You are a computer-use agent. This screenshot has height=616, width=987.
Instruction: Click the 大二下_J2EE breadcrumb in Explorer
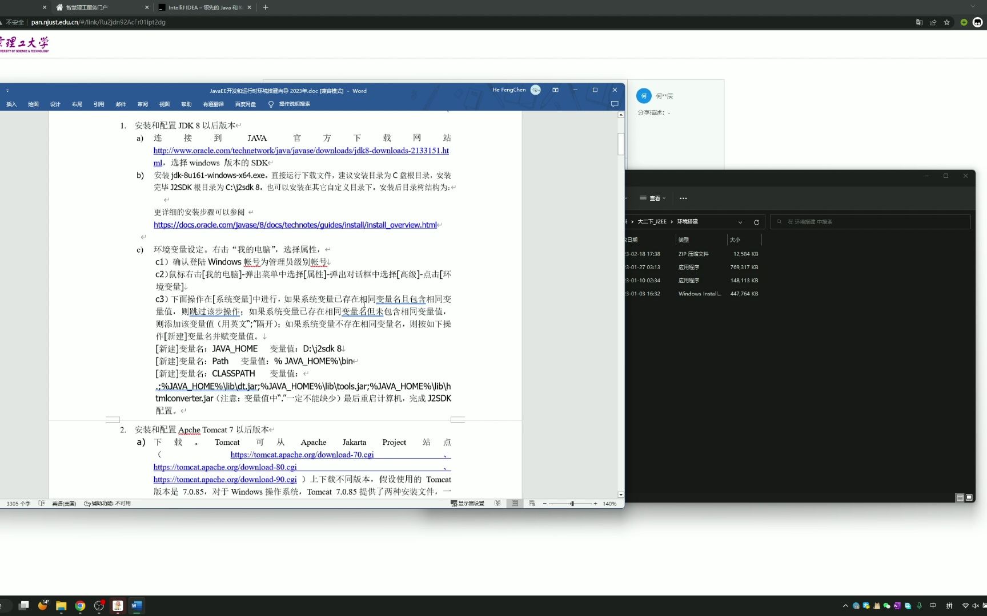click(652, 221)
